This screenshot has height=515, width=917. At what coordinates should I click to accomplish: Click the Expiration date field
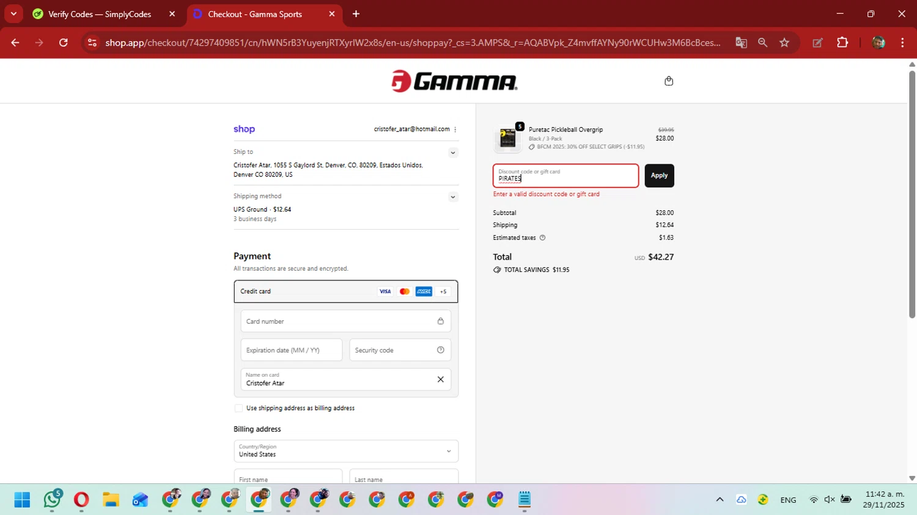tap(292, 350)
